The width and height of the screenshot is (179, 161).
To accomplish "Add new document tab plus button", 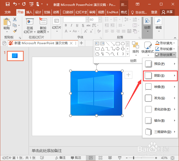I will pos(81,43).
